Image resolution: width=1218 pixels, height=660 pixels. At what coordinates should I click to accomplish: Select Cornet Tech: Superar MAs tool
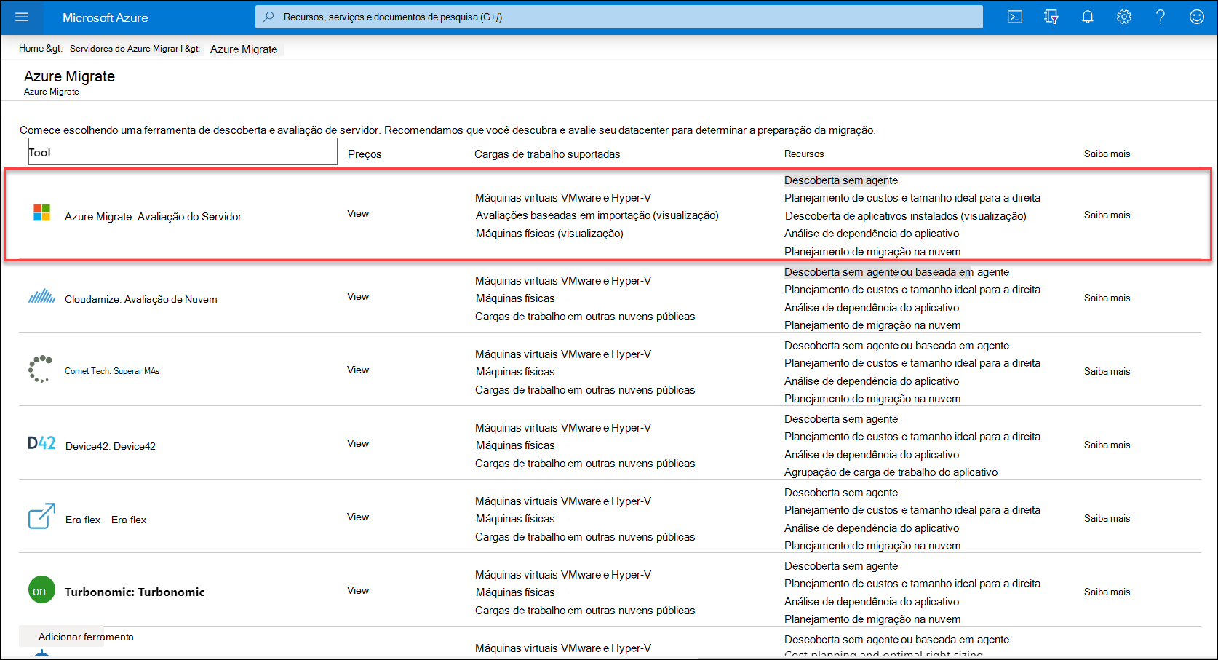(112, 371)
